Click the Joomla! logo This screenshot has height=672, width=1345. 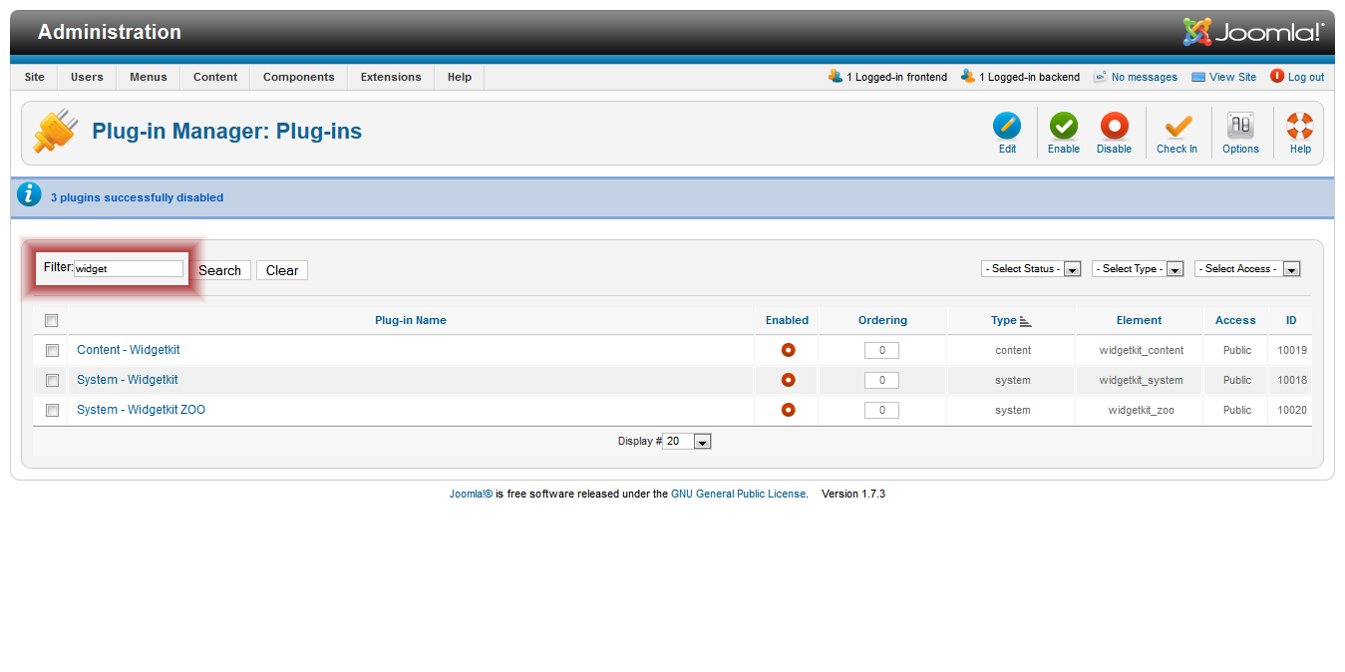coord(1253,32)
